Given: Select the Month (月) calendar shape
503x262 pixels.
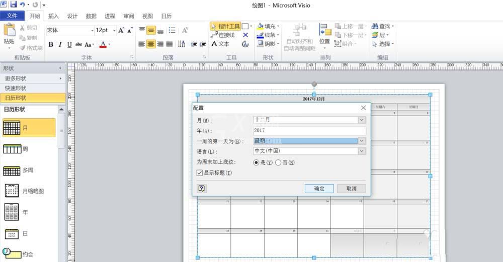Looking at the screenshot, I should [x=29, y=128].
